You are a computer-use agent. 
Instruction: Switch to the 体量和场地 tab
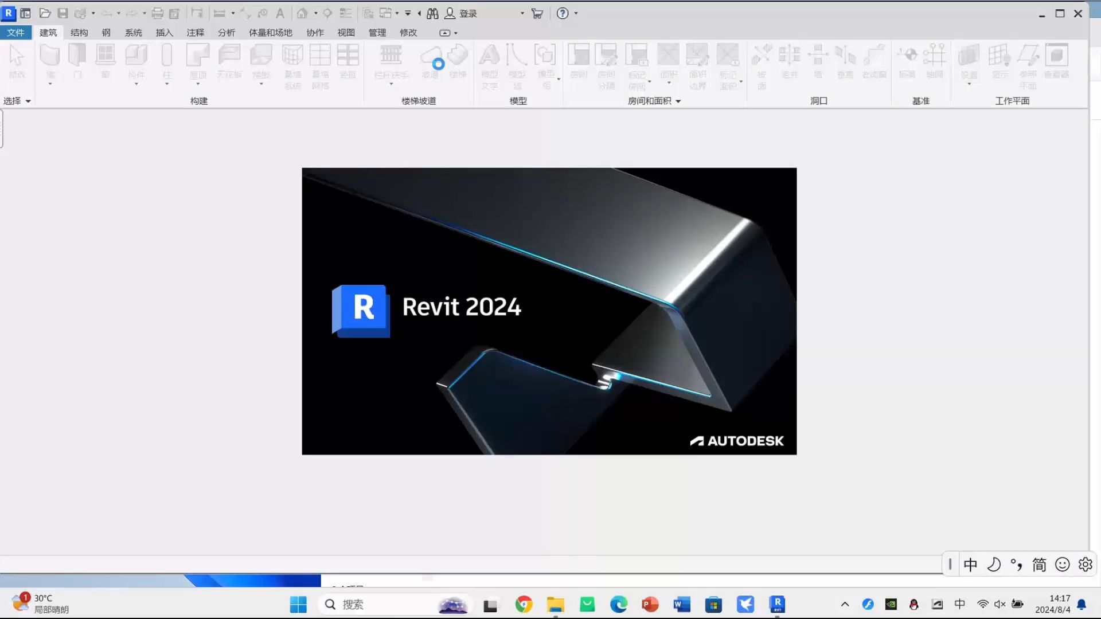(x=271, y=33)
